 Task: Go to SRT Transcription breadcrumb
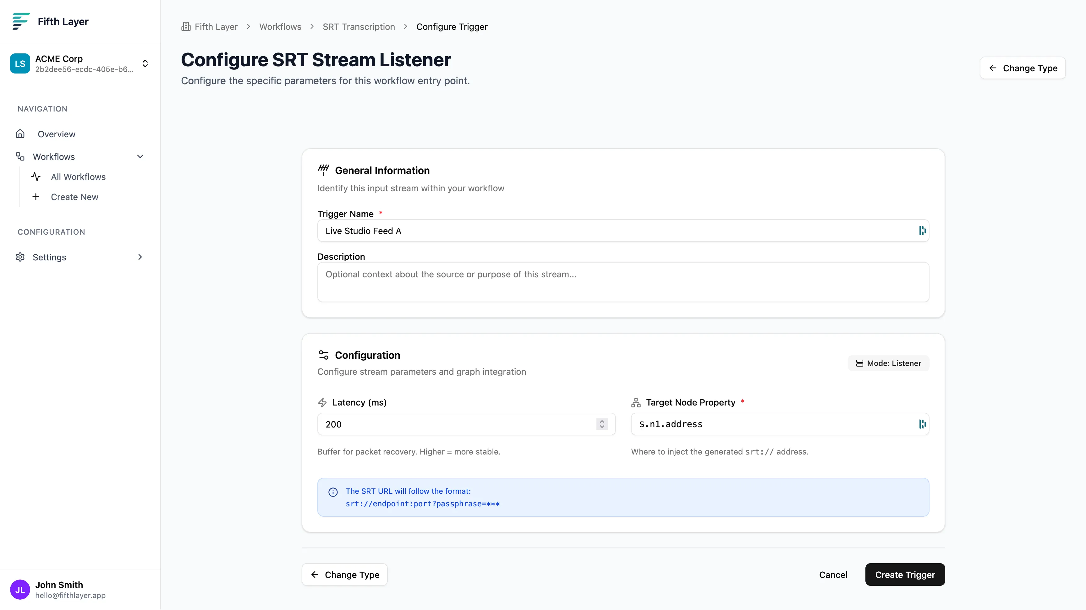tap(359, 26)
